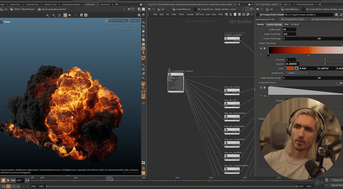
Task: Add a point to Scatter Mask Ramp
Action: (264, 88)
